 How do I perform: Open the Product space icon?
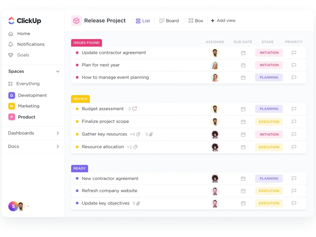point(12,117)
